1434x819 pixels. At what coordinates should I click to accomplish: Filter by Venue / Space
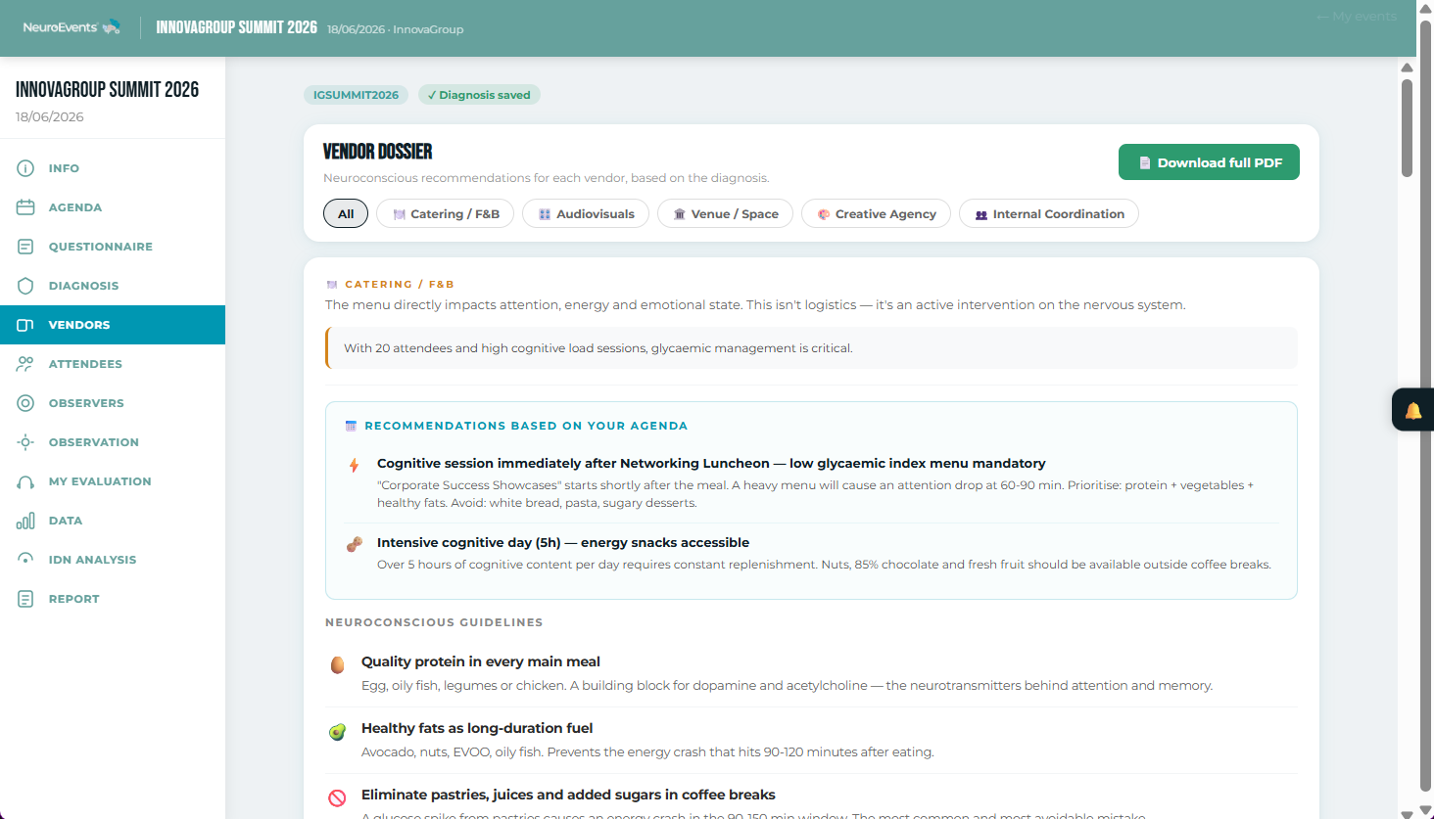[x=725, y=214]
